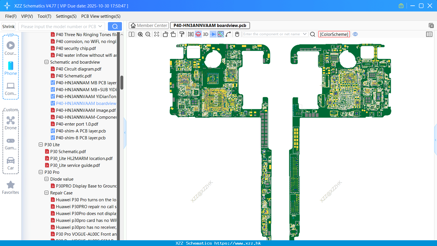The image size is (437, 246).
Task: Click the Shrink button
Action: click(x=9, y=26)
